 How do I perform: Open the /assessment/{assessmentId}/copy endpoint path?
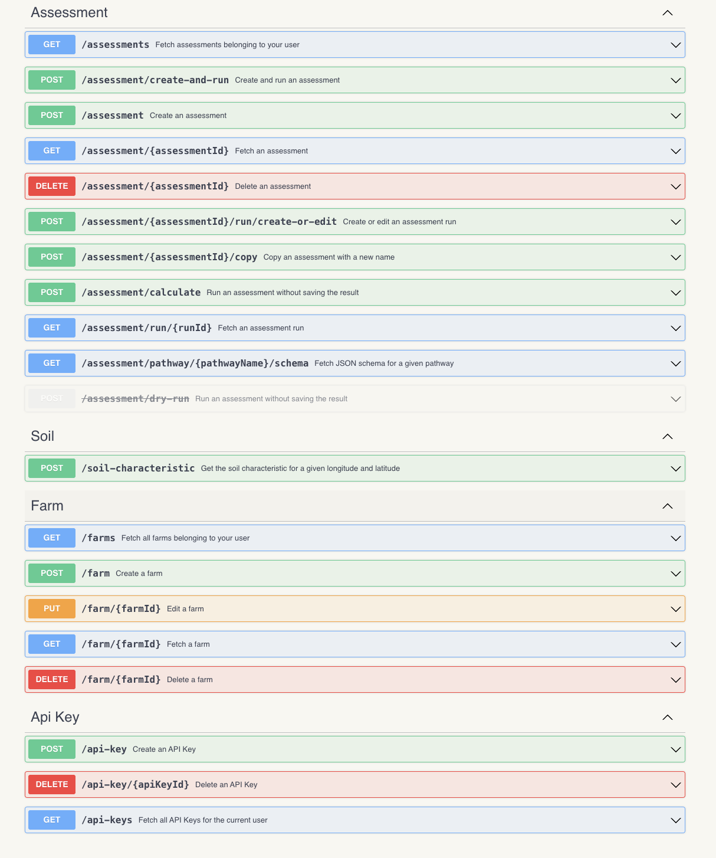pyautogui.click(x=169, y=257)
